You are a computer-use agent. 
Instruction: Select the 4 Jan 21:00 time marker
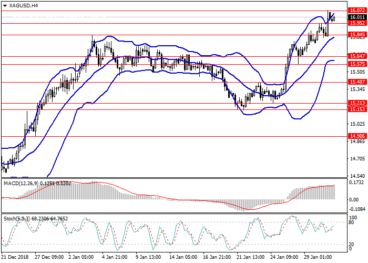coord(114,258)
